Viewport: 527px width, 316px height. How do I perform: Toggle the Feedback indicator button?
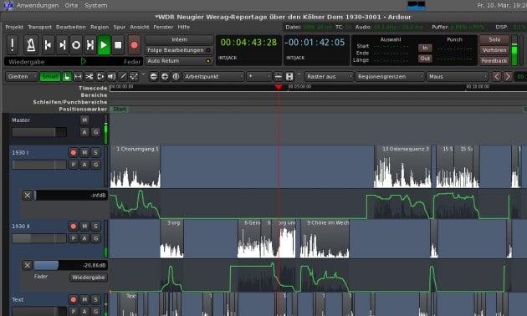pos(494,61)
